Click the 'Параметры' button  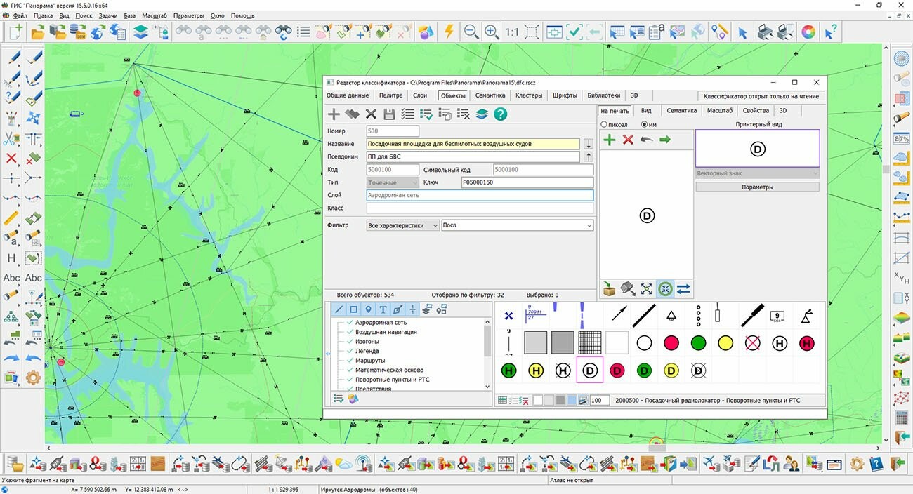point(757,187)
